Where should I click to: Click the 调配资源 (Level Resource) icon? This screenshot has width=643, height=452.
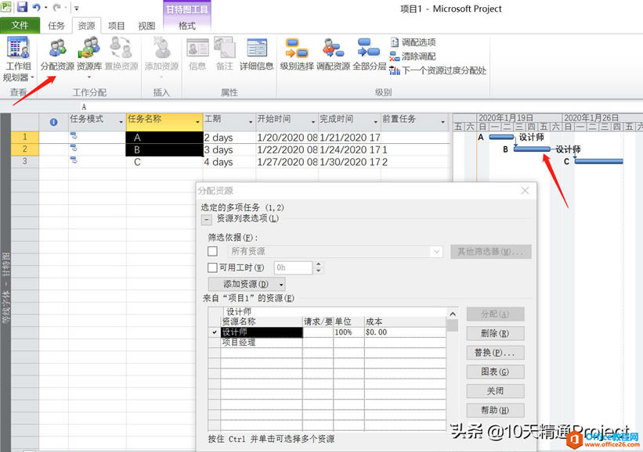coord(333,48)
